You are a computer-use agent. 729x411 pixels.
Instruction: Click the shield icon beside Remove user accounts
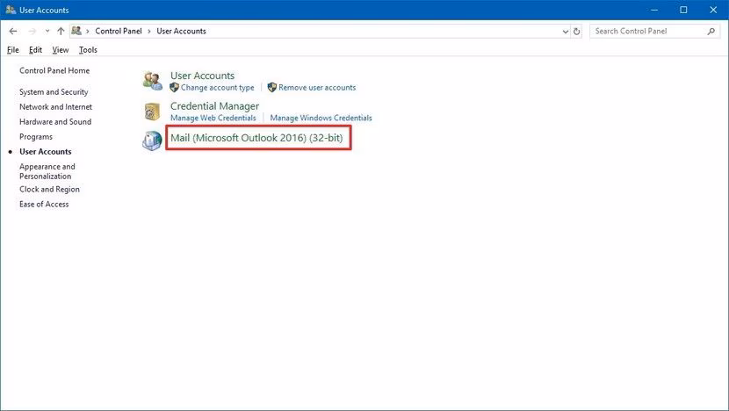coord(272,88)
